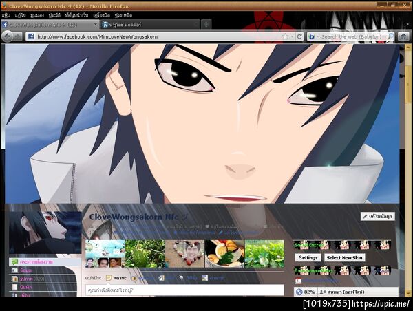The height and width of the screenshot is (311, 413).
Task: Click the Firefox back arrow button
Action: pos(8,36)
